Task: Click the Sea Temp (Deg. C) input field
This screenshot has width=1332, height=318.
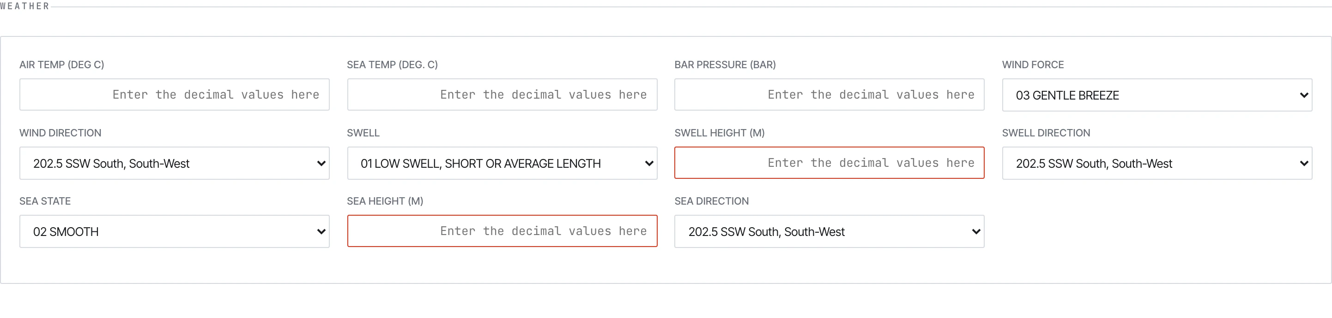Action: pyautogui.click(x=502, y=94)
